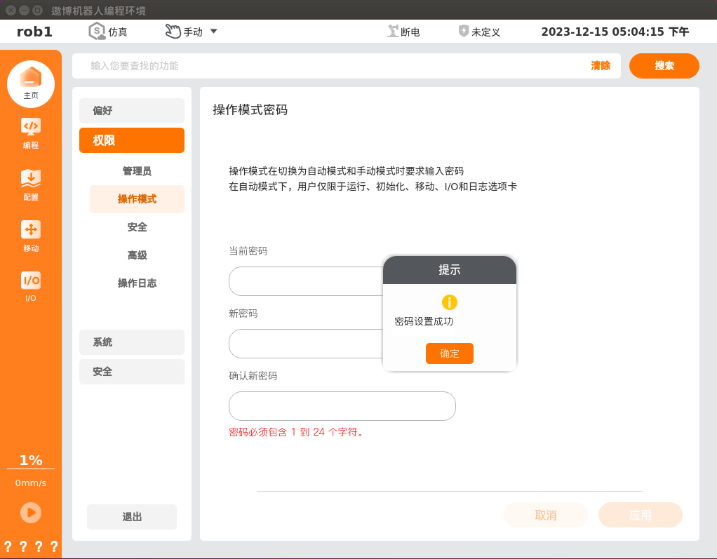Expand the 偏好 preferences section
This screenshot has height=559, width=717.
point(132,111)
